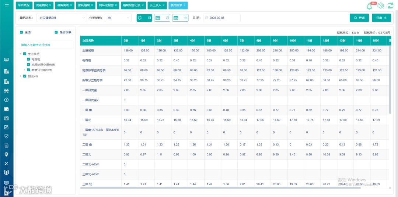This screenshot has height=197, width=398.
Task: Open the wrench tools sidebar icon
Action: [x=7, y=163]
